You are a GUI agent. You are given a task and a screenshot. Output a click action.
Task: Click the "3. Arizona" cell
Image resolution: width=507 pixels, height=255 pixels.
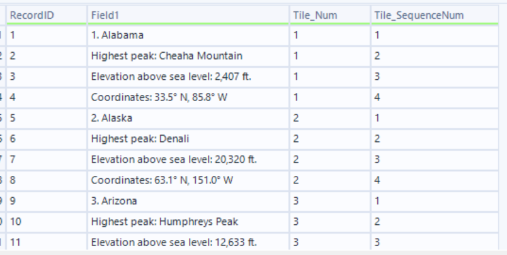pyautogui.click(x=112, y=201)
